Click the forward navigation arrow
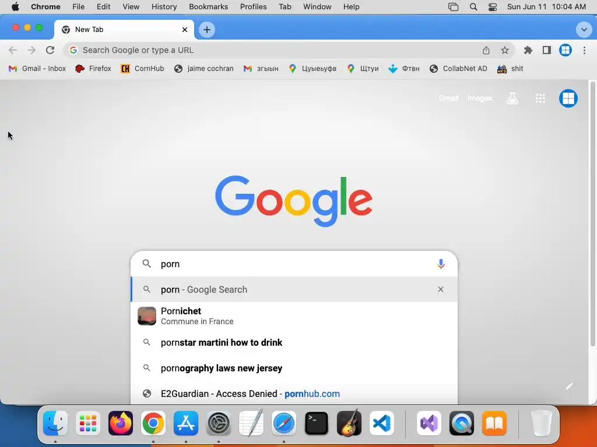Viewport: 597px width, 447px height. pos(31,50)
